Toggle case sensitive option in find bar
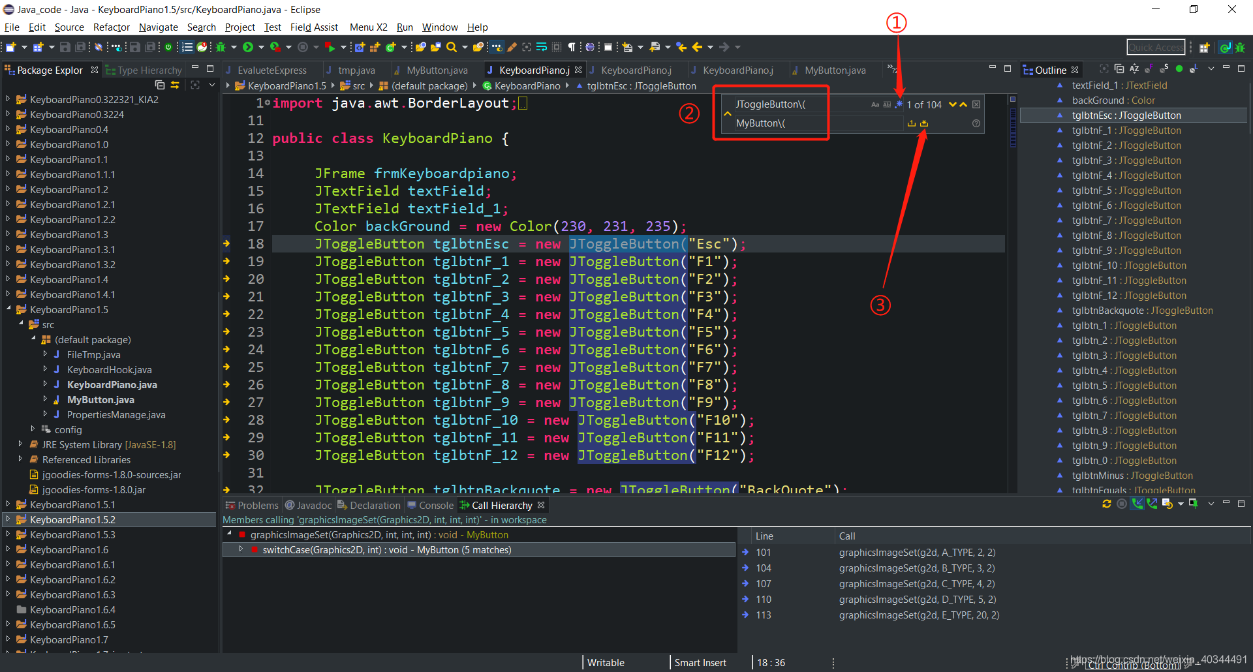The height and width of the screenshot is (672, 1253). [875, 104]
